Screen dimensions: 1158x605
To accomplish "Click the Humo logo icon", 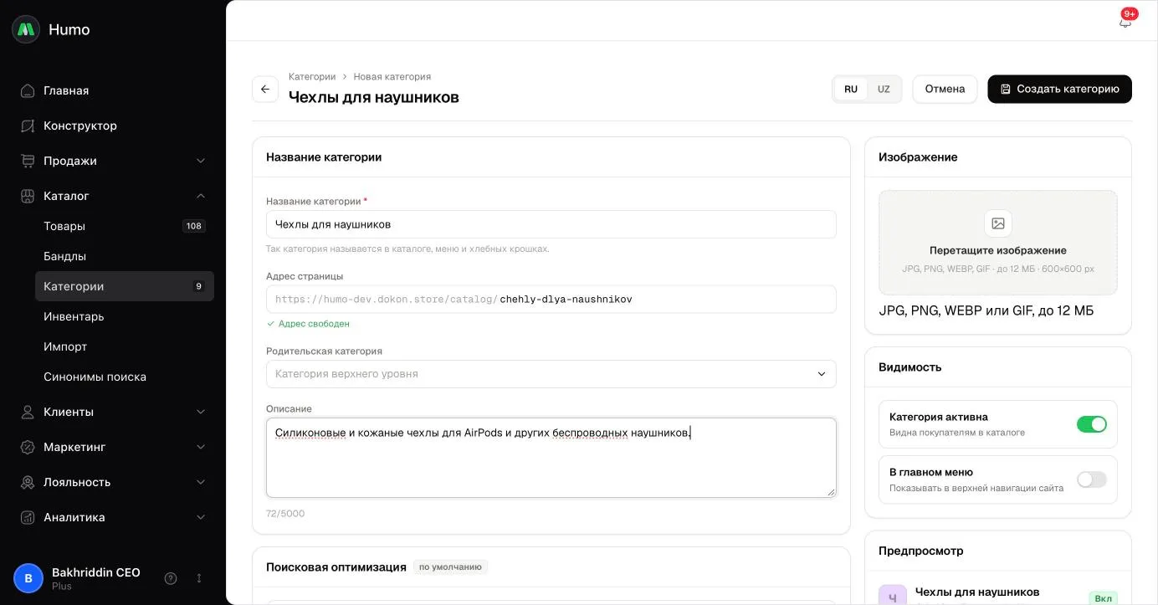I will pyautogui.click(x=26, y=29).
